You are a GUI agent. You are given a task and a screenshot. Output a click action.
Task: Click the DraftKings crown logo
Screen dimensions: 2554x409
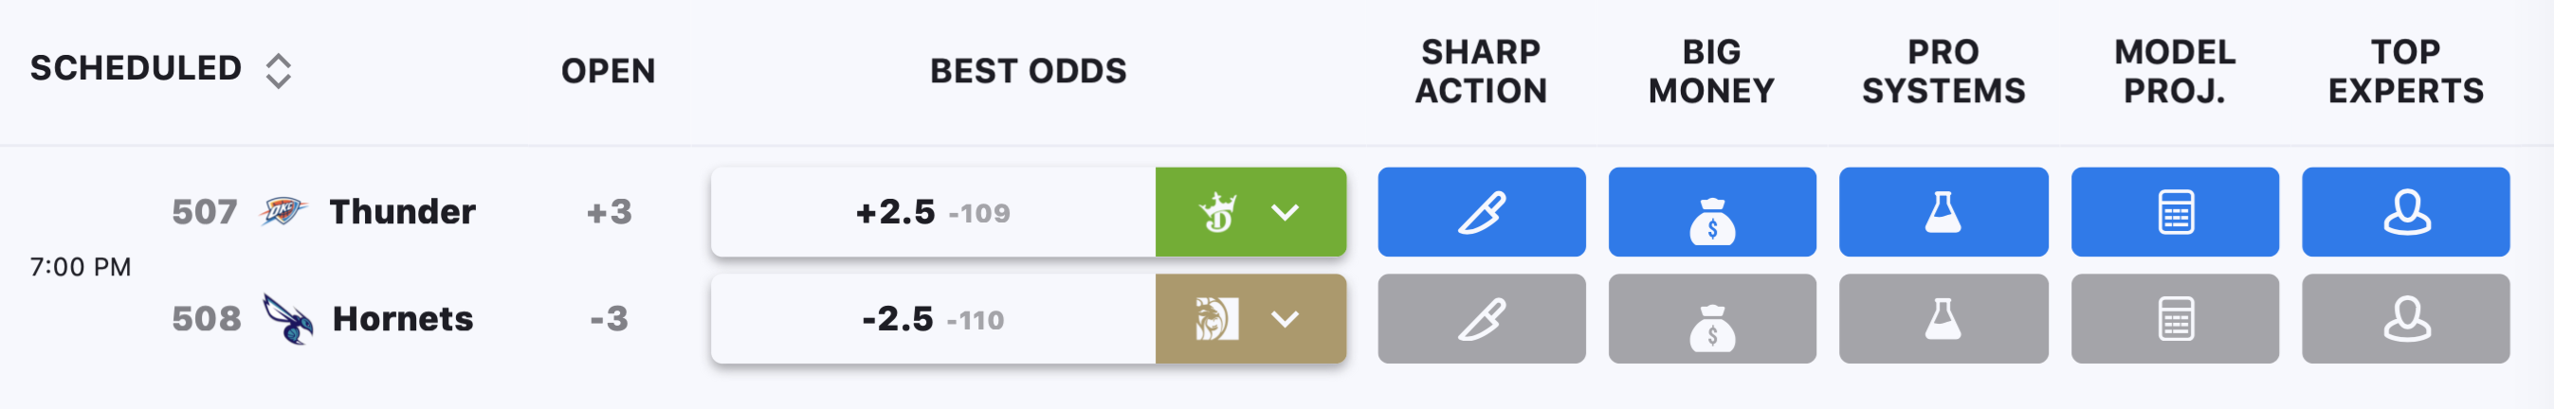1217,212
